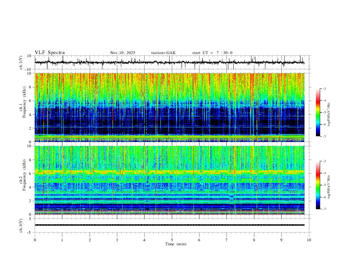Select the ch.2 "Frequency (kHz)" axis label

[x=25, y=174]
